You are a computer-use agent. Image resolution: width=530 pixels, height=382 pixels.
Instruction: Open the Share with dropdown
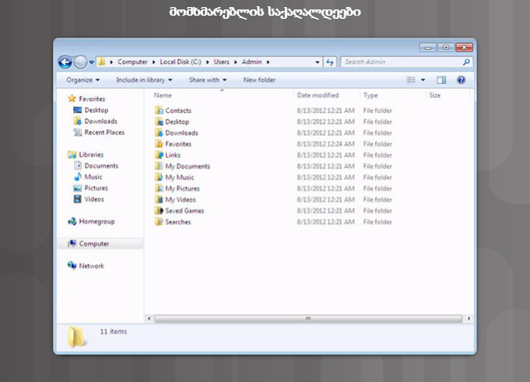point(207,80)
